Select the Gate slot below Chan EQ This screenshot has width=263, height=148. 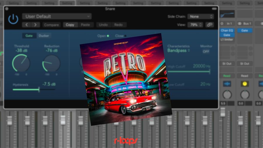(x=227, y=35)
